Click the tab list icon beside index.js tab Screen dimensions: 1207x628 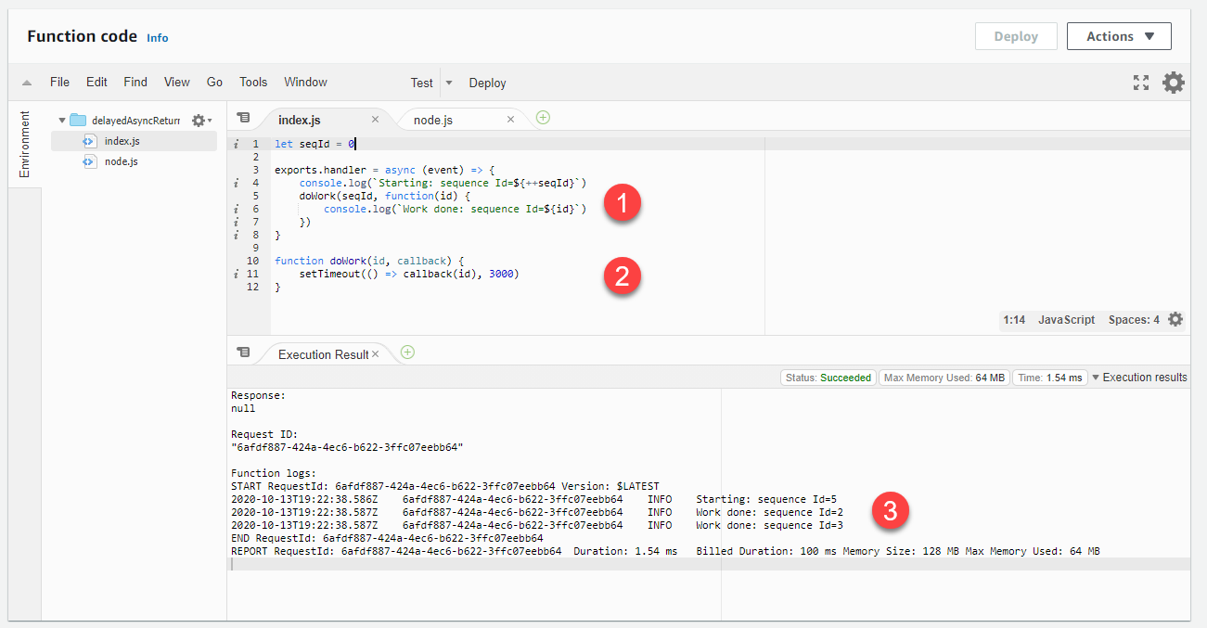243,118
